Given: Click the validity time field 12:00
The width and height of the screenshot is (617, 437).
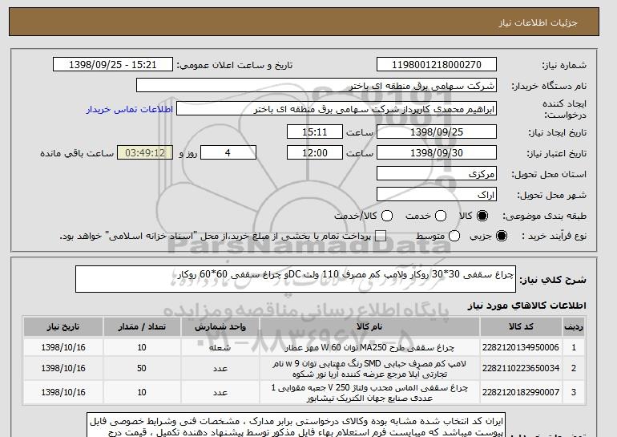Looking at the screenshot, I should tap(315, 153).
